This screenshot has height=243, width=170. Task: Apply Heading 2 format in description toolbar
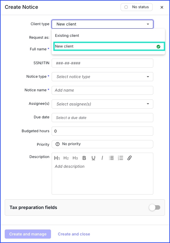pyautogui.click(x=66, y=158)
